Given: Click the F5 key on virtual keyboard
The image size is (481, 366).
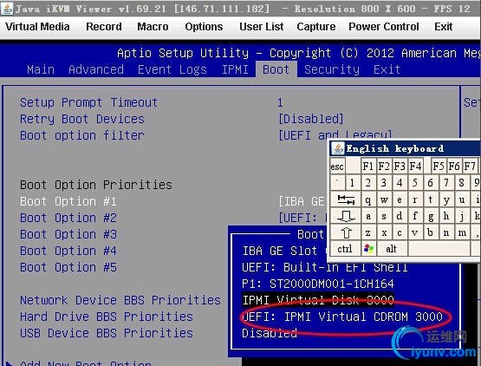Looking at the screenshot, I should 439,167.
